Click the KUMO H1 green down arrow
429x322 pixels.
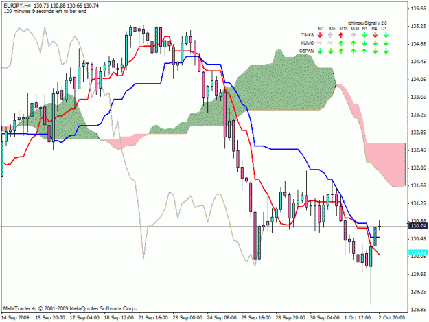[364, 43]
